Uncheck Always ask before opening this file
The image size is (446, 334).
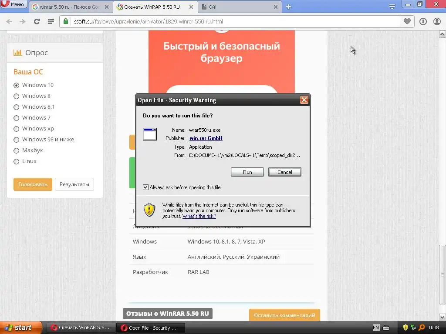pyautogui.click(x=145, y=187)
